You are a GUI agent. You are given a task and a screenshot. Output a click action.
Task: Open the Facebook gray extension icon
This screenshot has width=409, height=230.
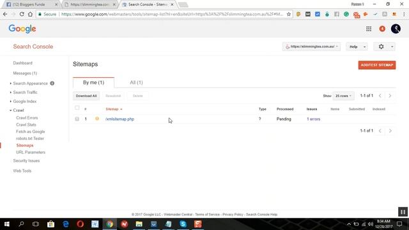click(x=337, y=14)
